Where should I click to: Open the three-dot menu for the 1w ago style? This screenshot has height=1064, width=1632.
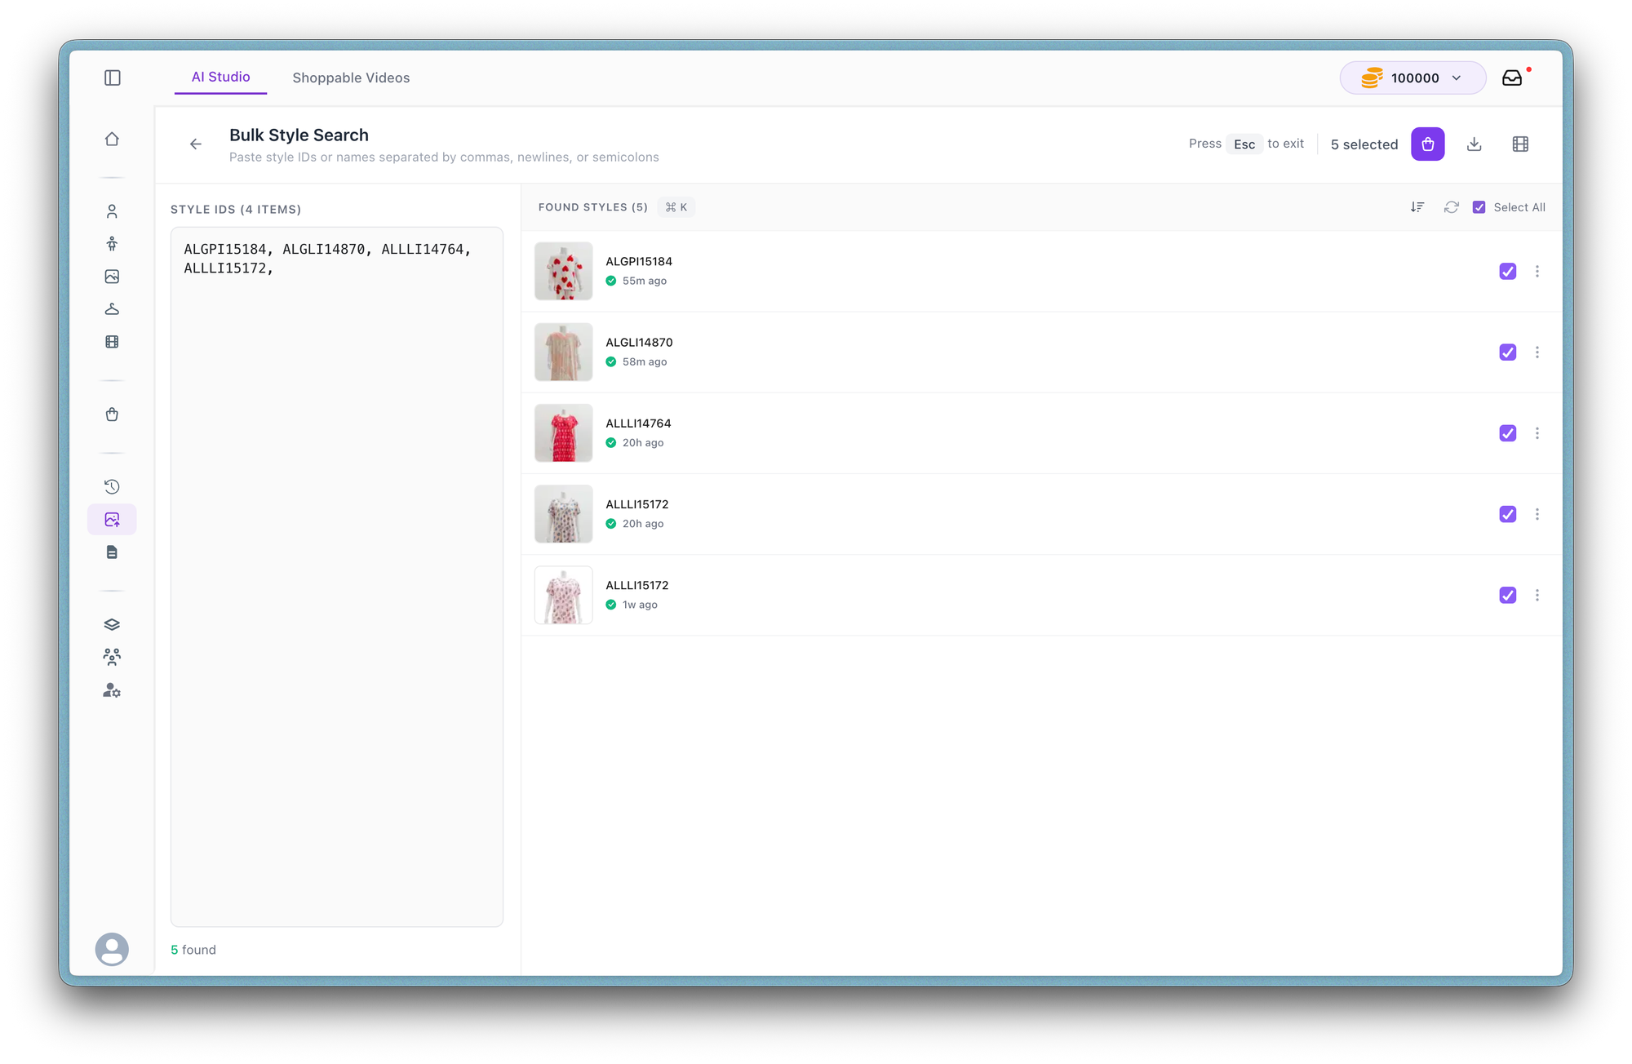click(x=1537, y=596)
